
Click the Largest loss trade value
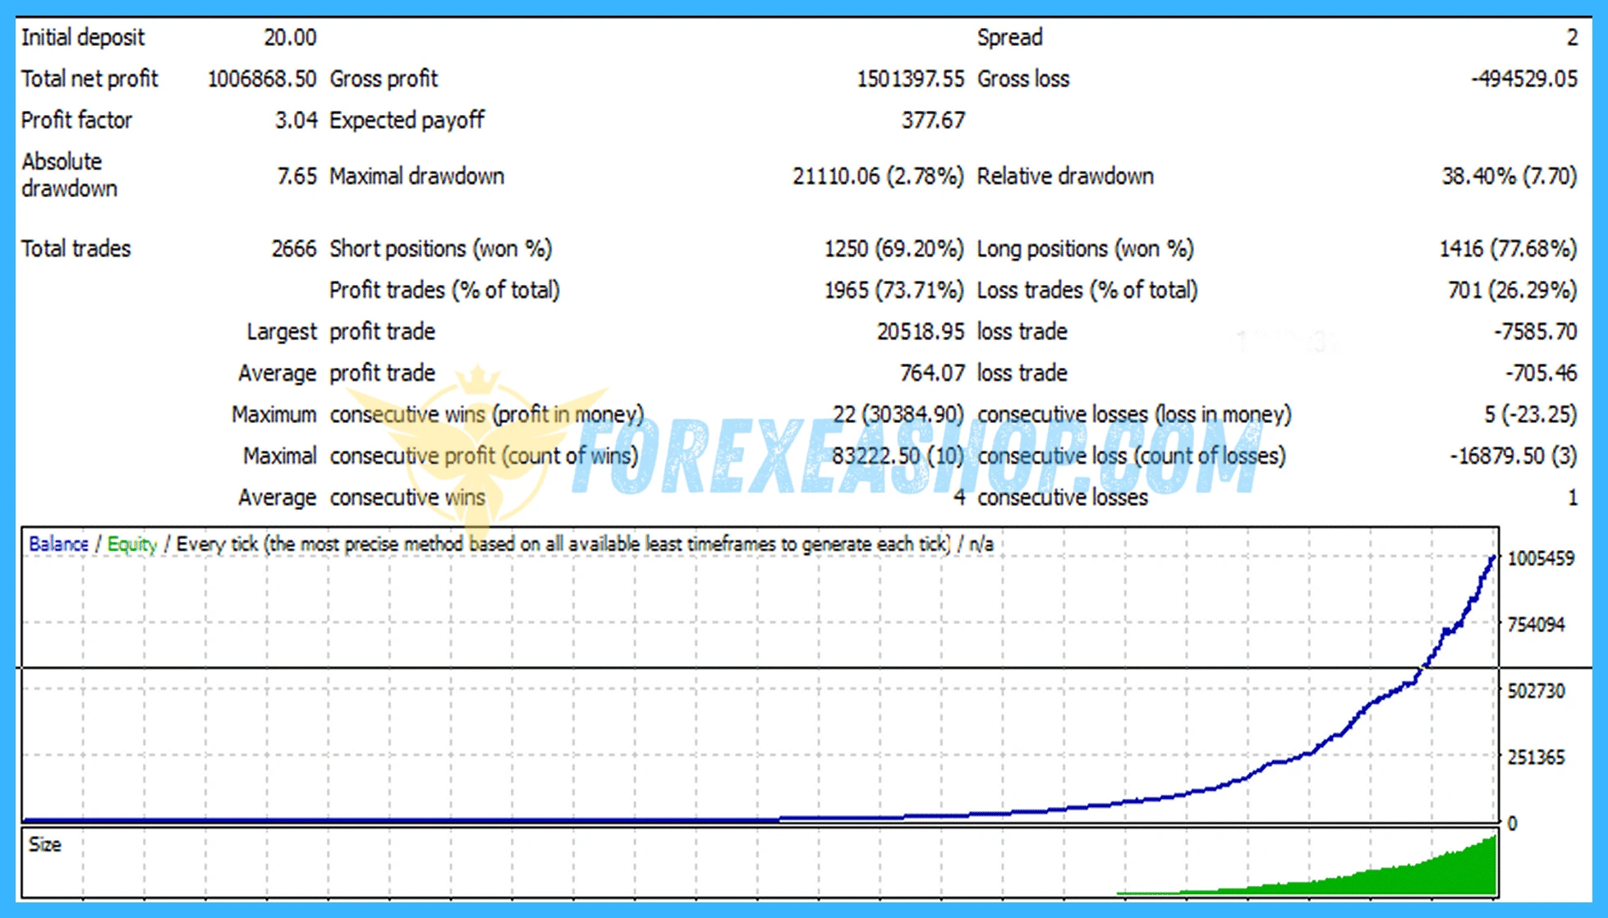click(x=1535, y=332)
